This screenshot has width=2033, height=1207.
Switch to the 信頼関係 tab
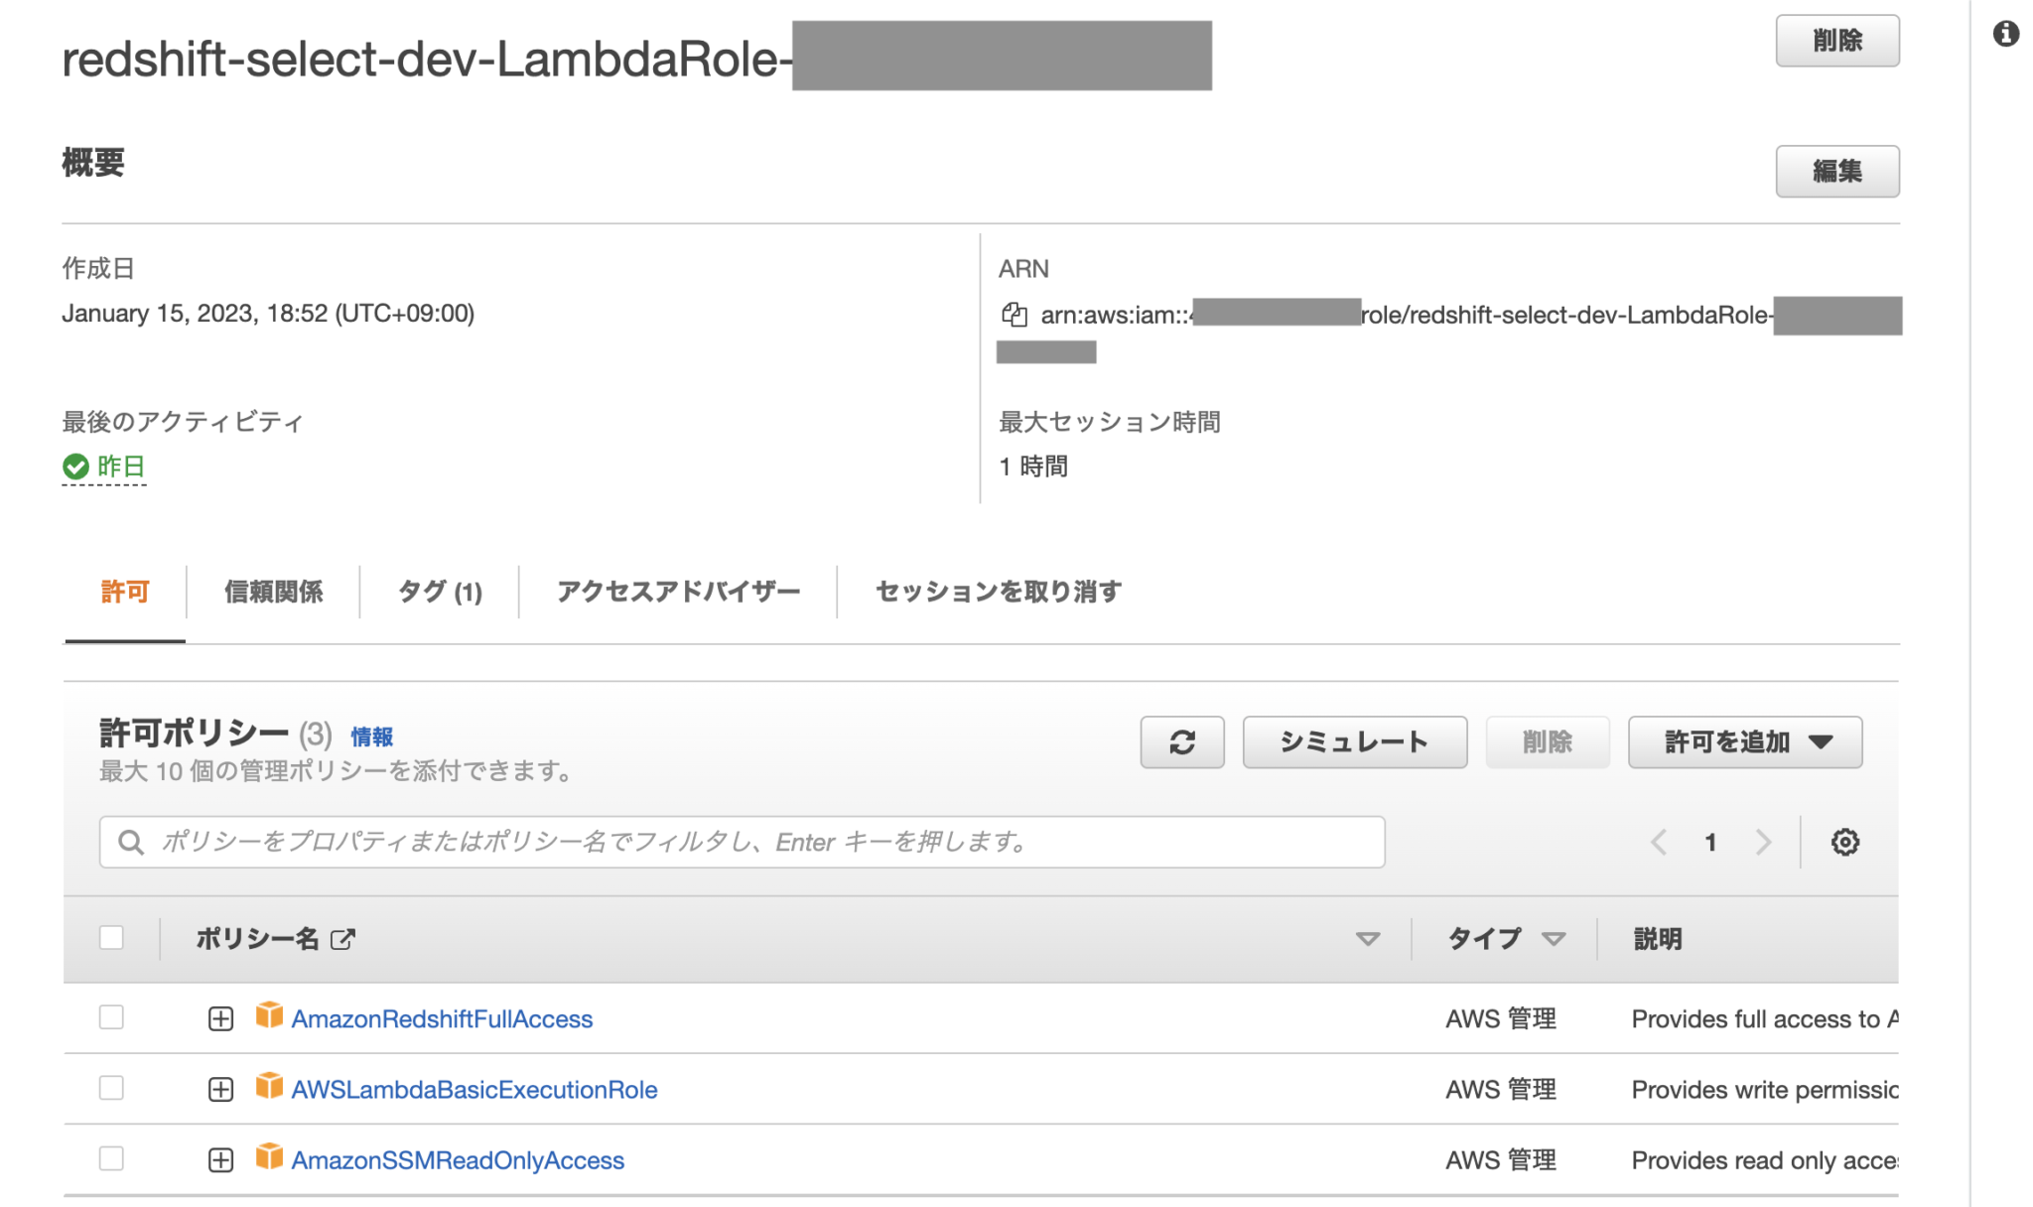coord(275,592)
